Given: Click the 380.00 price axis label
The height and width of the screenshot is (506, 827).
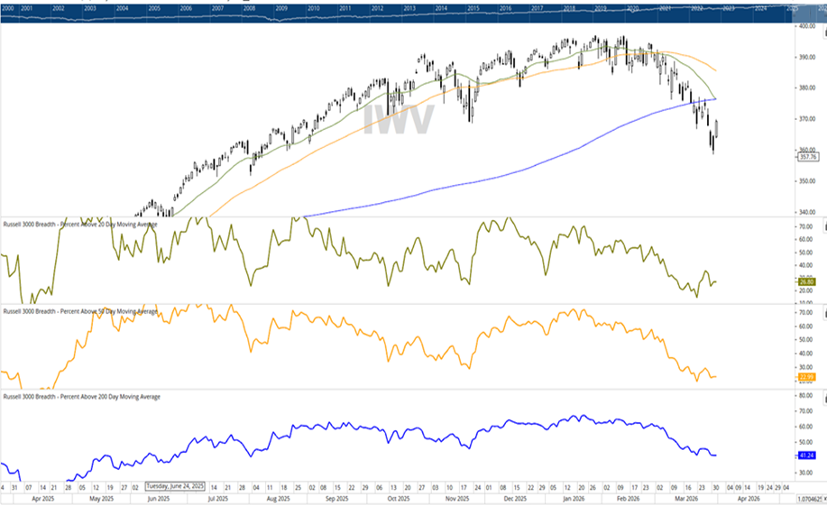Looking at the screenshot, I should (x=807, y=88).
